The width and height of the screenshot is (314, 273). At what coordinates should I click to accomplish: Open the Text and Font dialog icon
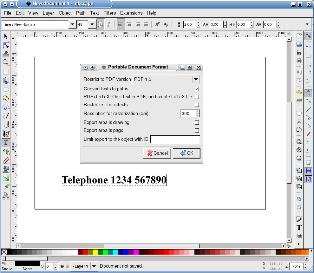[299, 227]
